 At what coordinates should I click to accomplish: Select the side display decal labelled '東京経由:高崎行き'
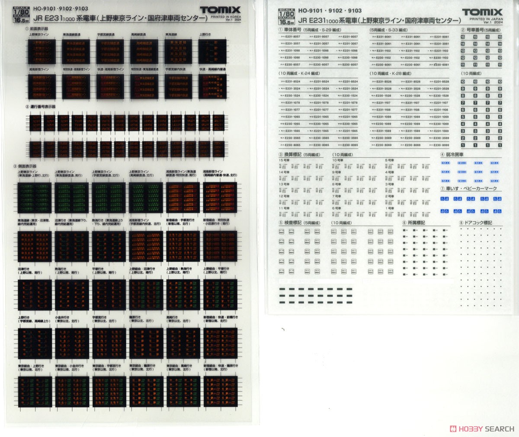point(183,392)
